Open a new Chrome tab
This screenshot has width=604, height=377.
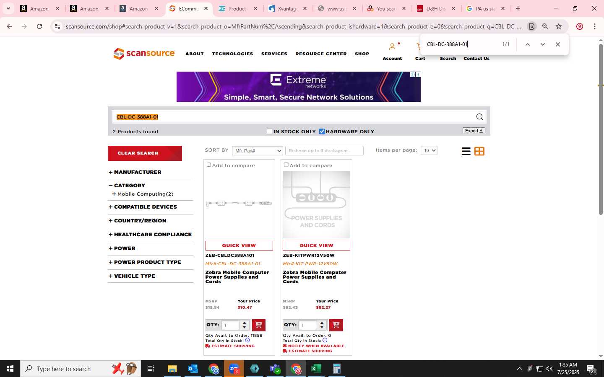pos(518,8)
